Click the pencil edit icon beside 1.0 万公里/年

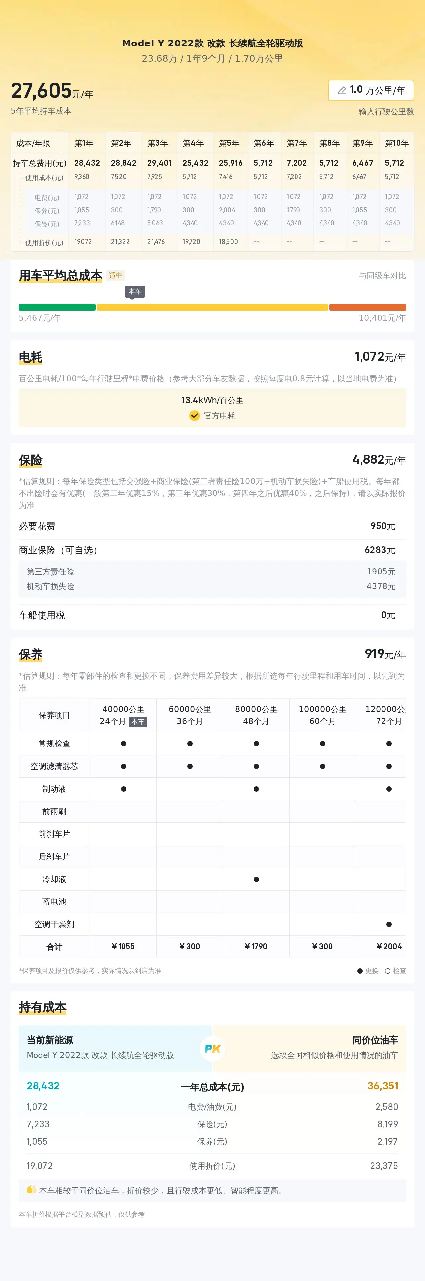341,91
